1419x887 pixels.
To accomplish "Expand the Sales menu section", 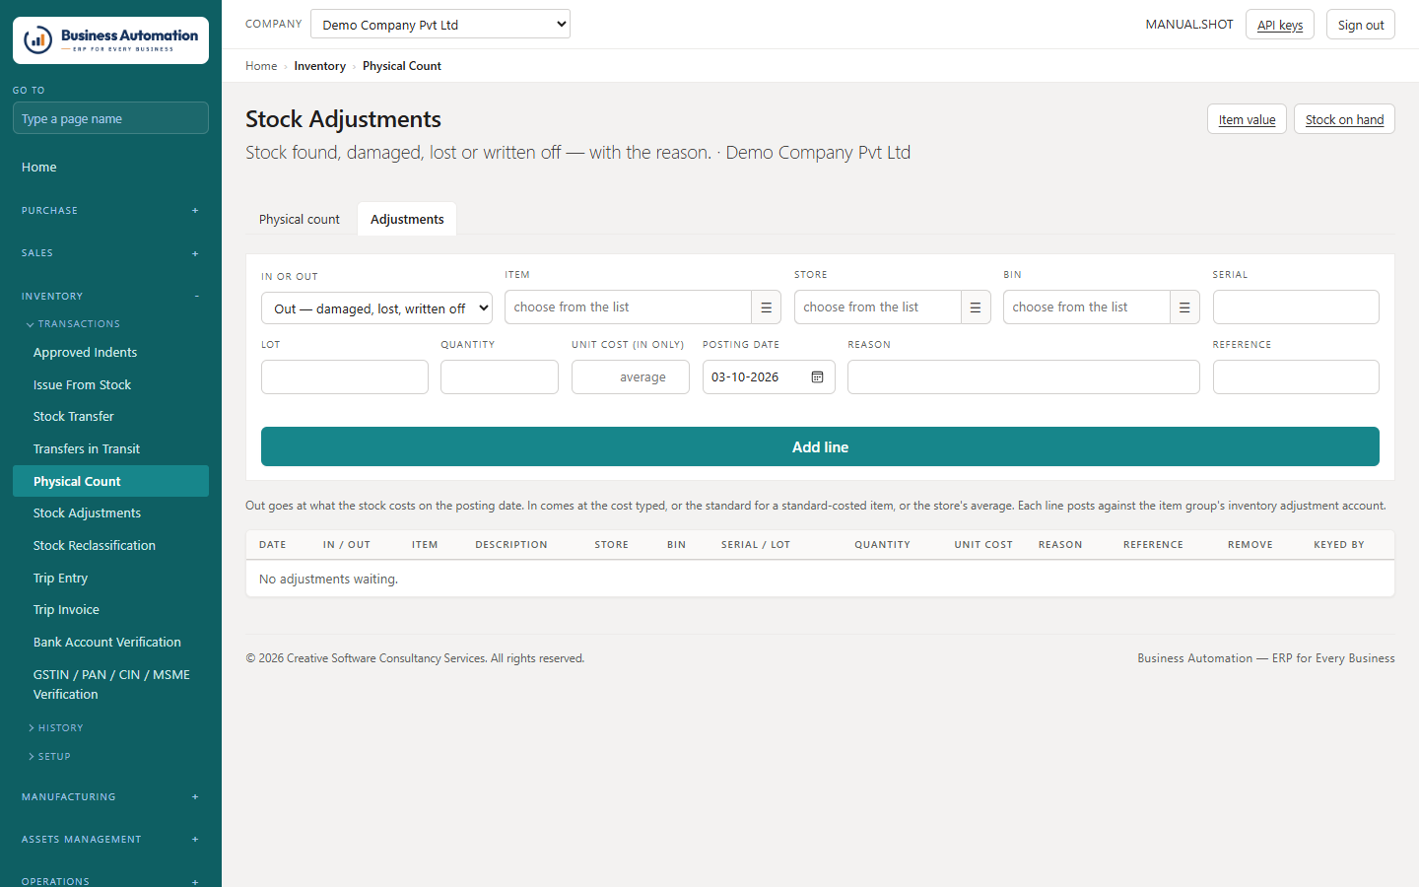I will click(110, 253).
